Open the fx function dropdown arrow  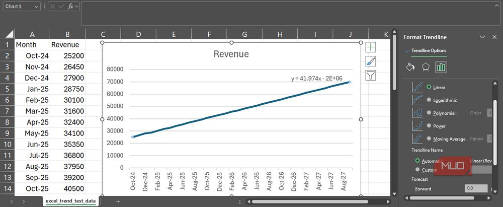[x=76, y=7]
